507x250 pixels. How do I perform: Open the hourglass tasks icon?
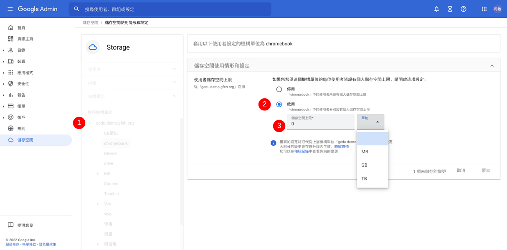(450, 9)
